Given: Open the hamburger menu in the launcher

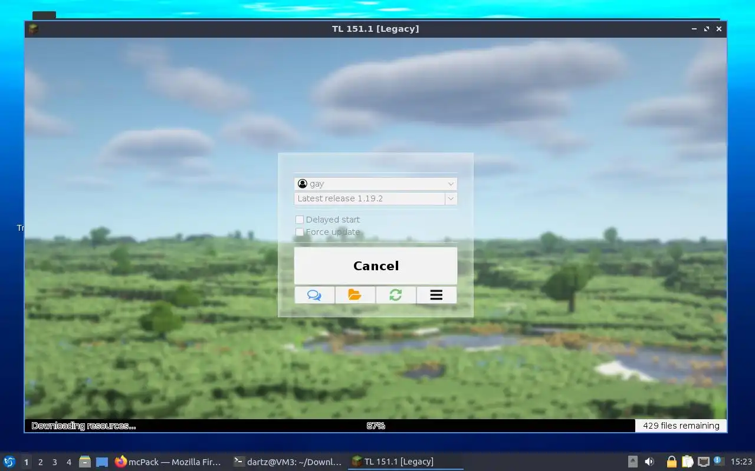Looking at the screenshot, I should pyautogui.click(x=436, y=295).
